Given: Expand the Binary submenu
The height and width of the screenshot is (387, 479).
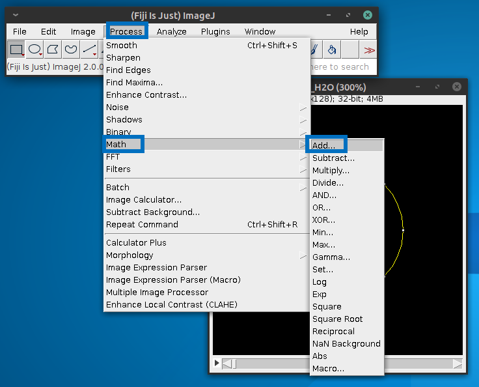Looking at the screenshot, I should point(207,132).
